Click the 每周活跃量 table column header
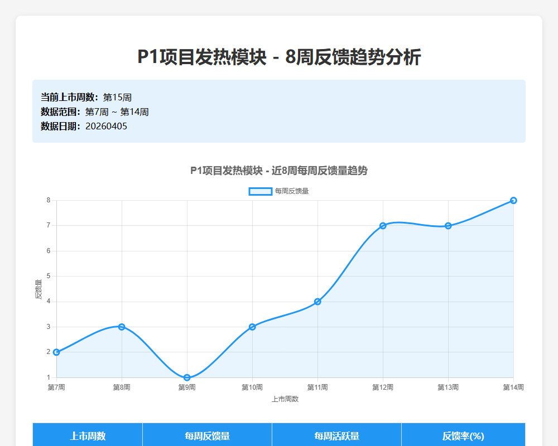558x446 pixels. [336, 435]
